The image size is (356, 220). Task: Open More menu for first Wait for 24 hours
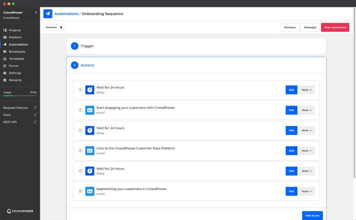[x=307, y=90]
